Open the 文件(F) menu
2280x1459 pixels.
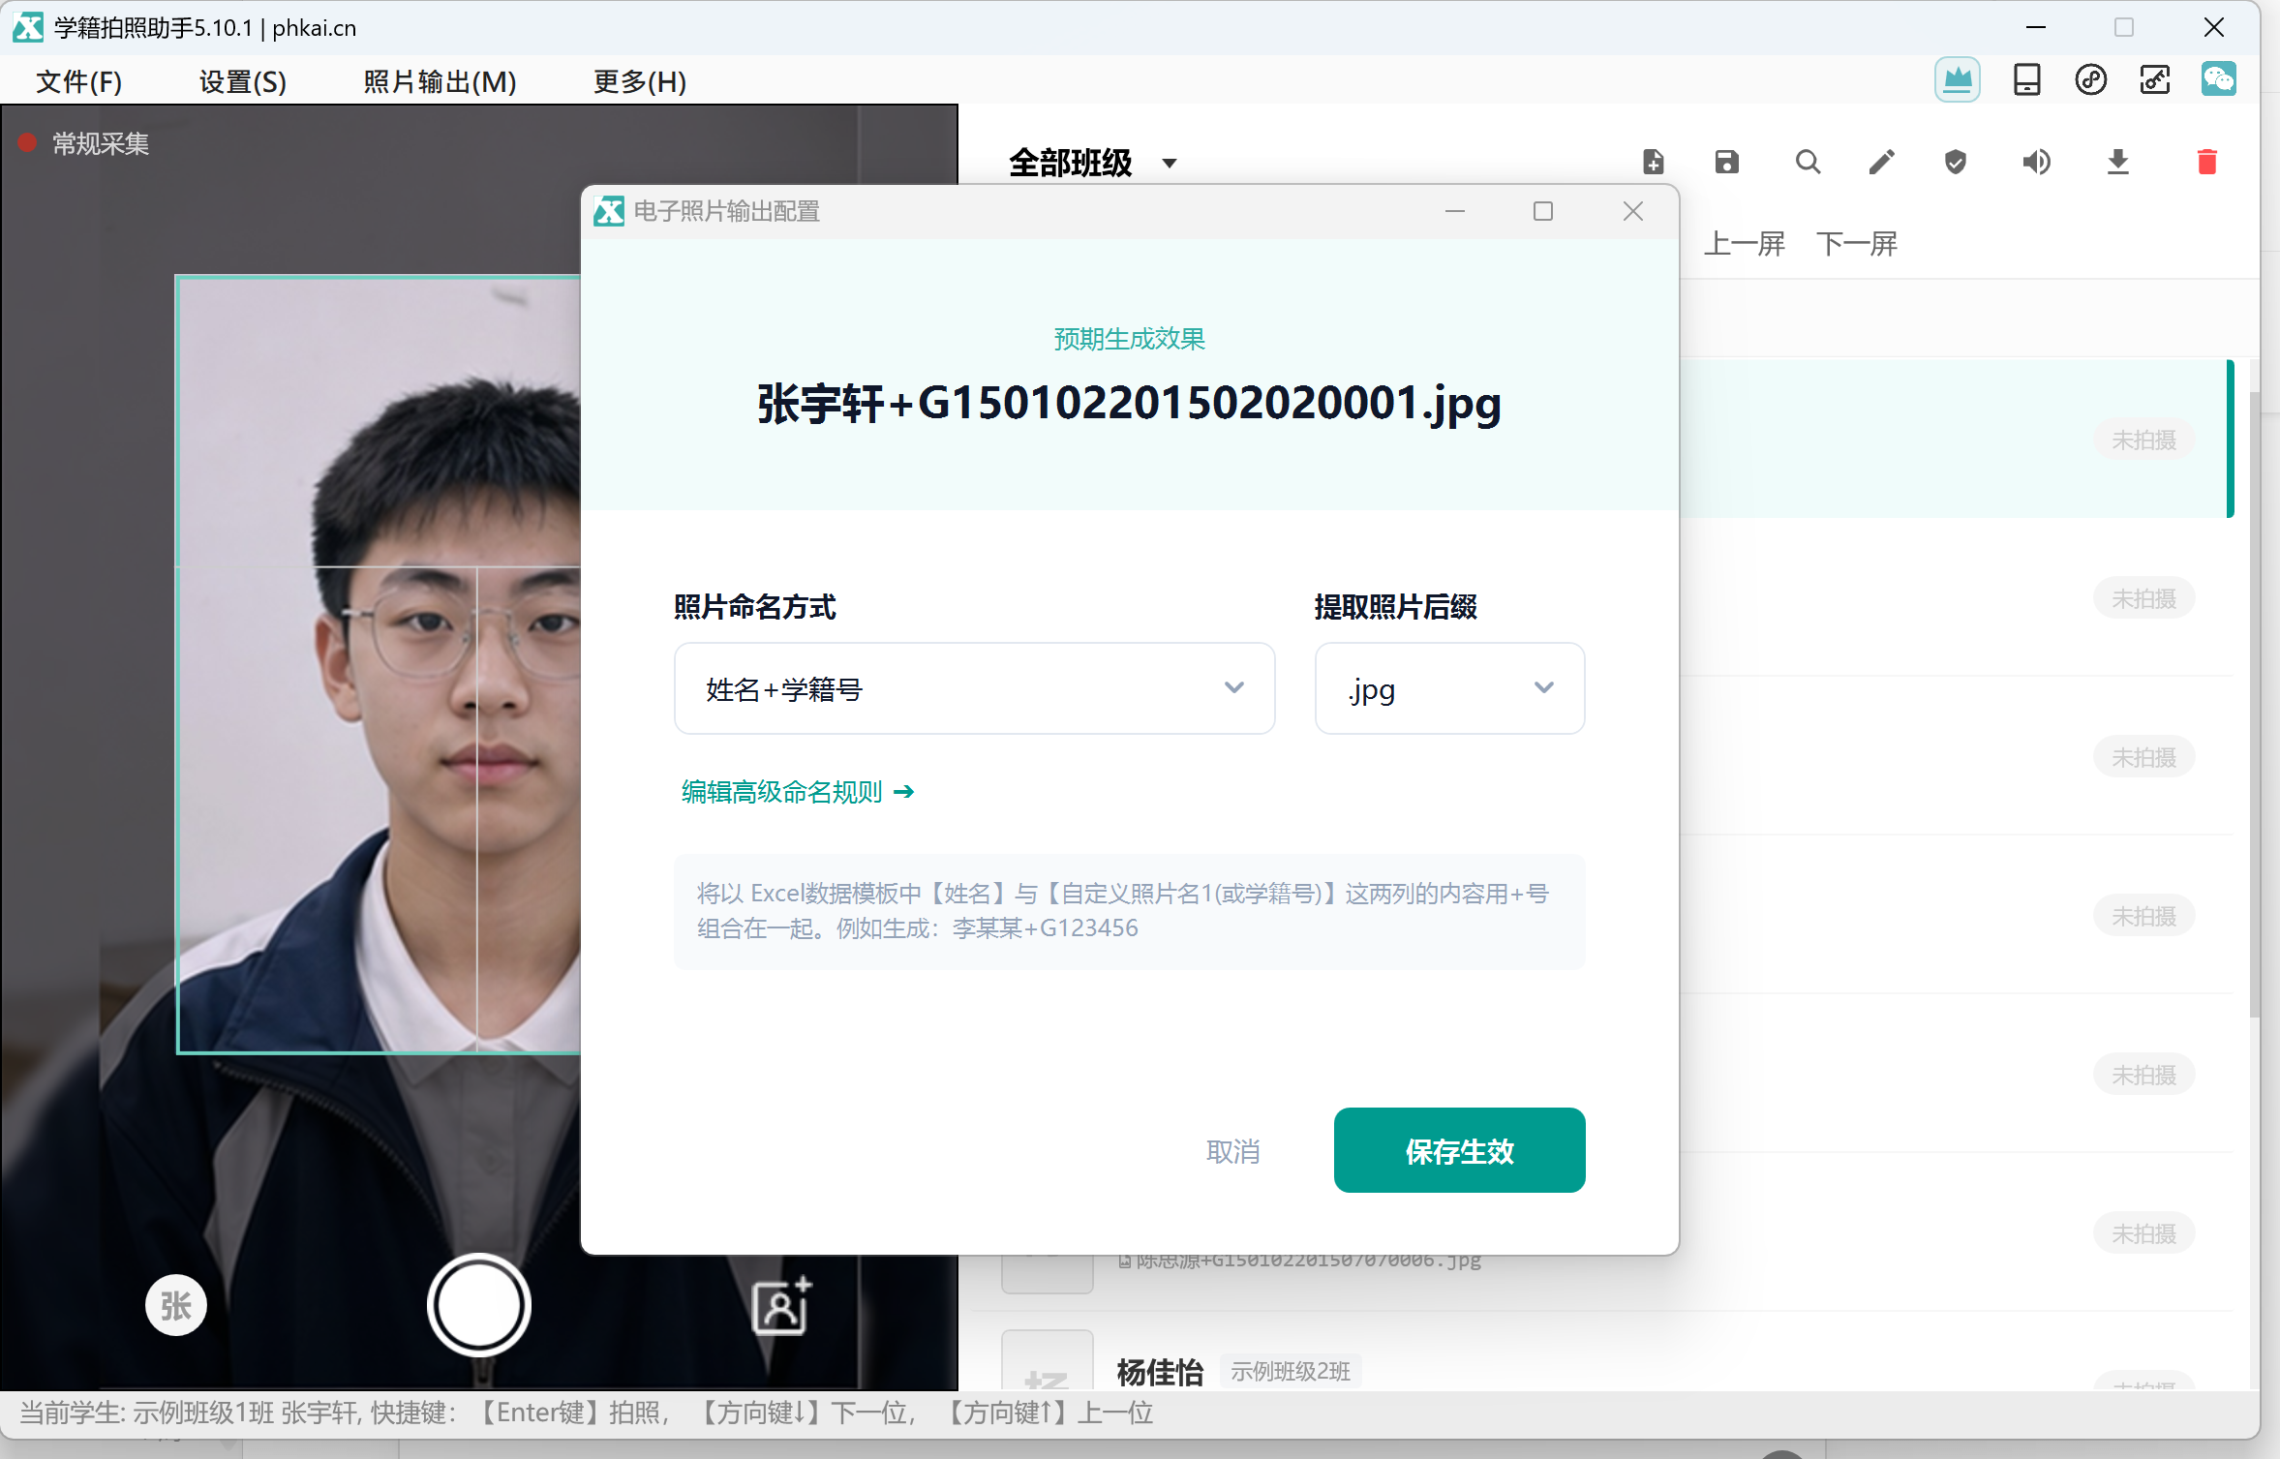pyautogui.click(x=78, y=81)
